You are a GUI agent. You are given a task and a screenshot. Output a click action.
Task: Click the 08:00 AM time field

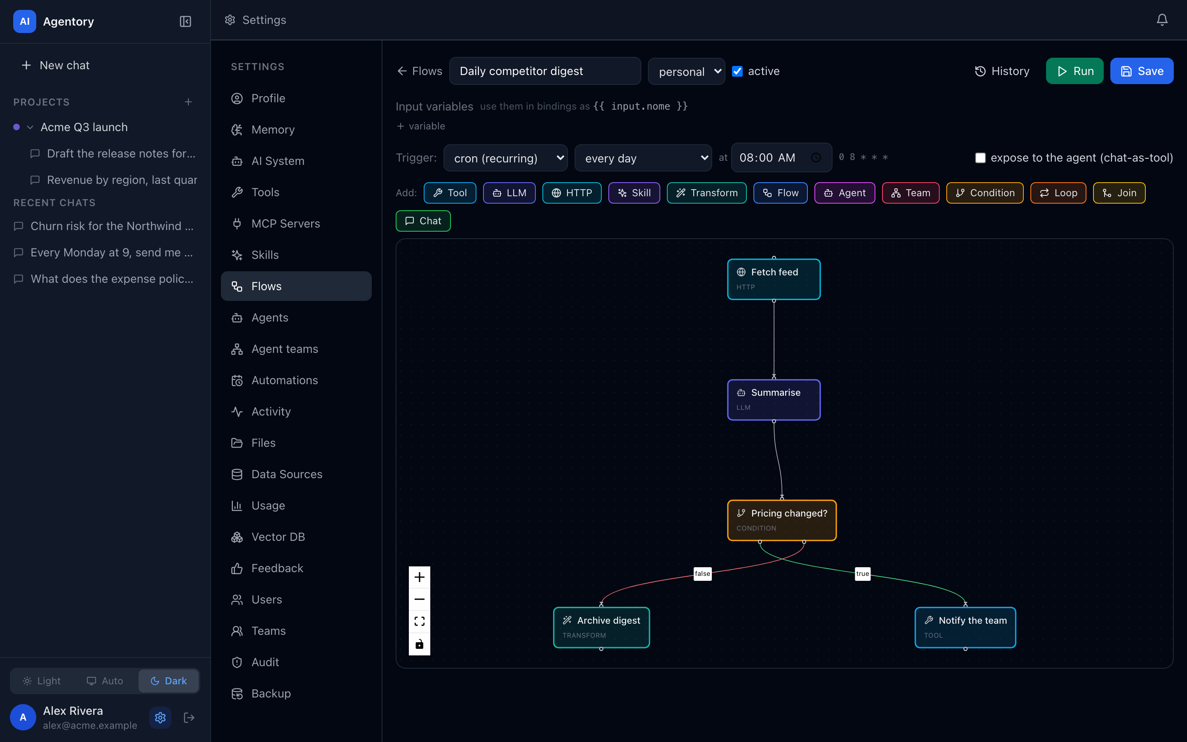(781, 157)
